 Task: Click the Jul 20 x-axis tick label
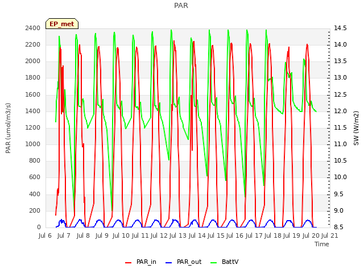311,236
